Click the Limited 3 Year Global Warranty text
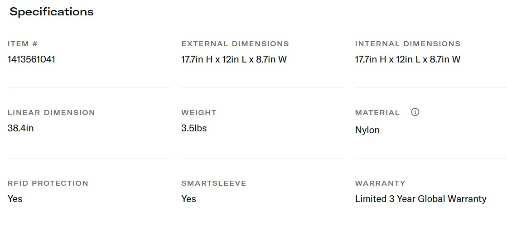 pyautogui.click(x=420, y=199)
